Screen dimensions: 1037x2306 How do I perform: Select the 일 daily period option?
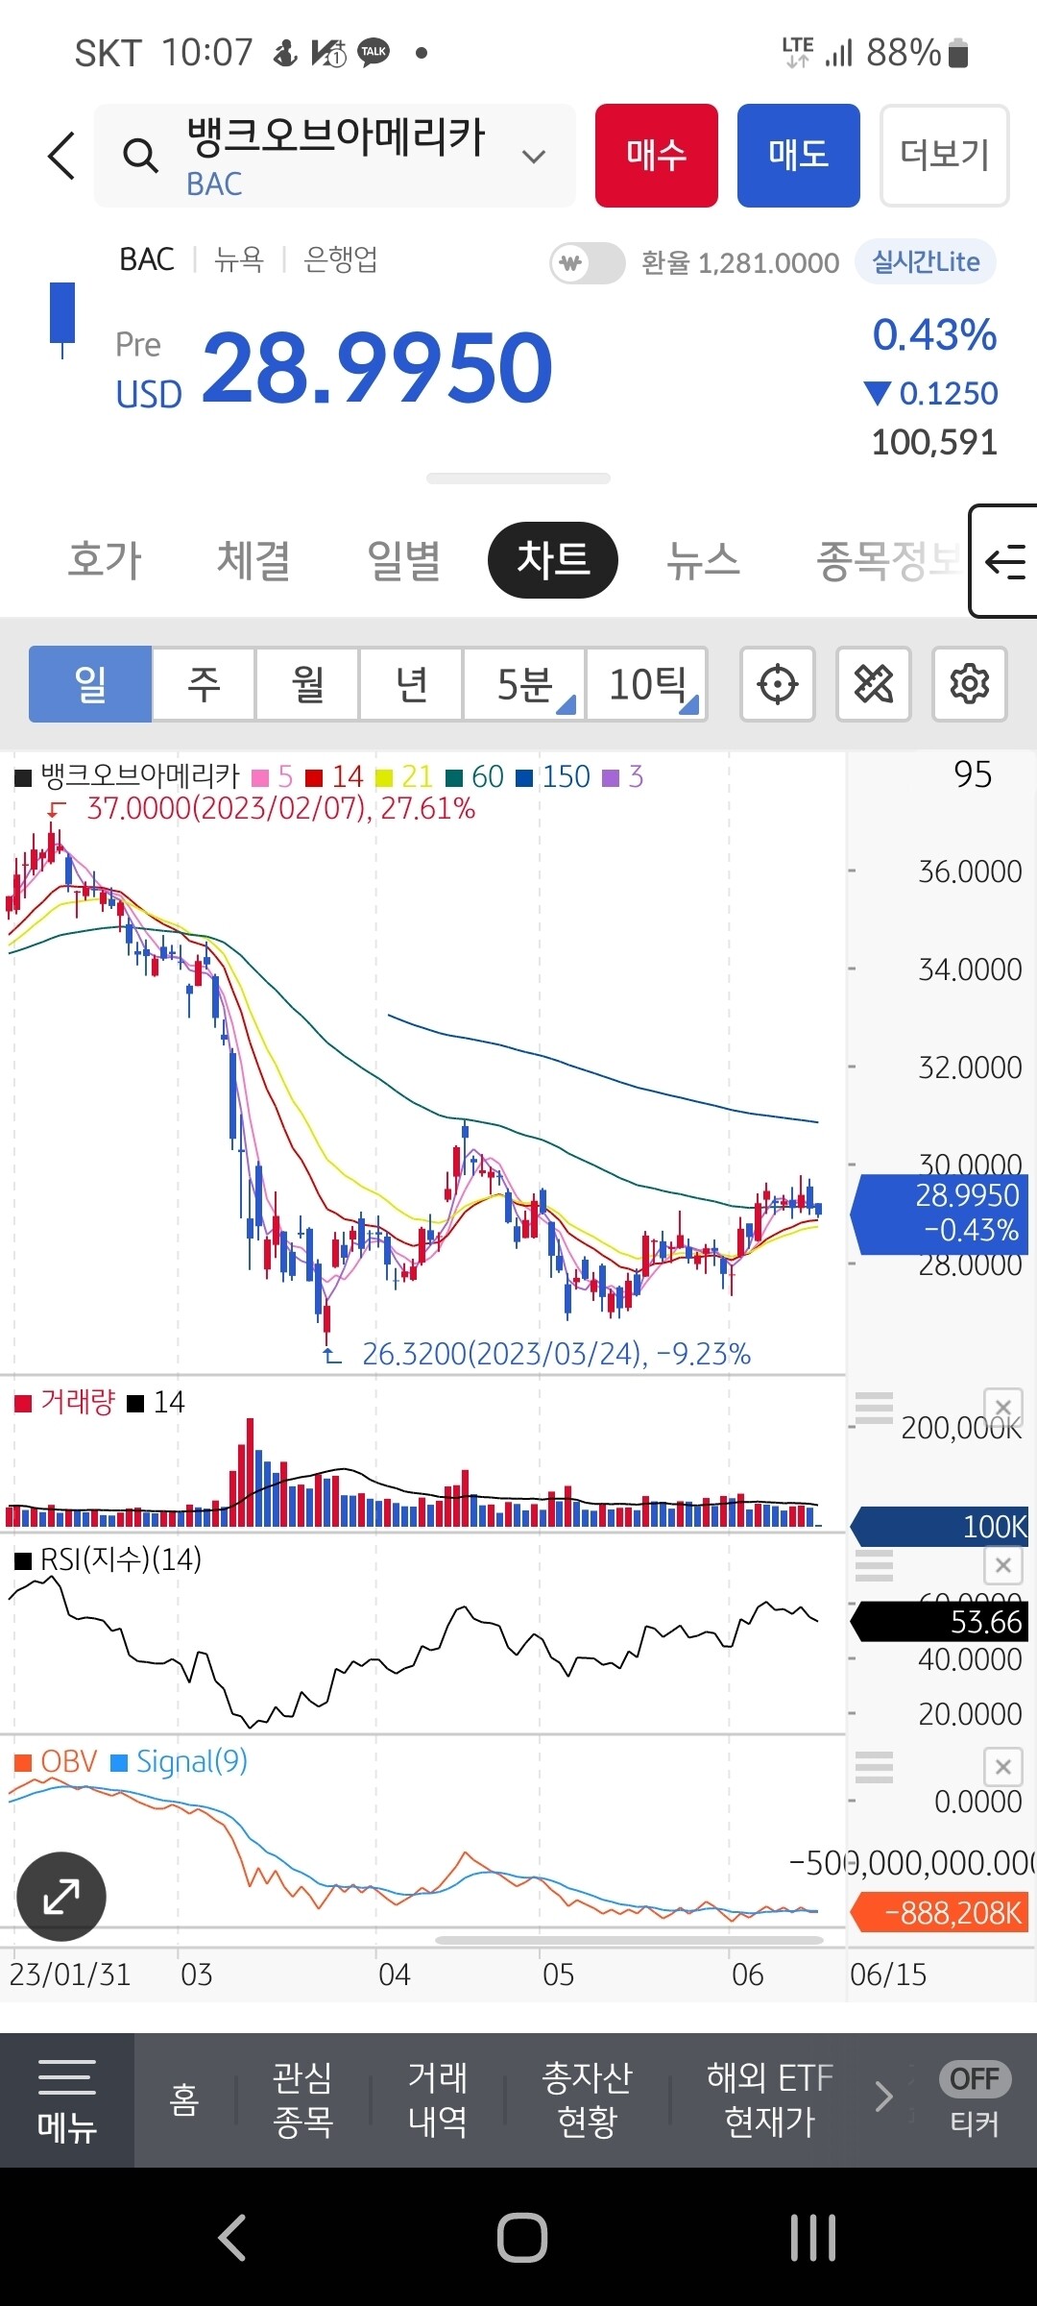coord(90,684)
